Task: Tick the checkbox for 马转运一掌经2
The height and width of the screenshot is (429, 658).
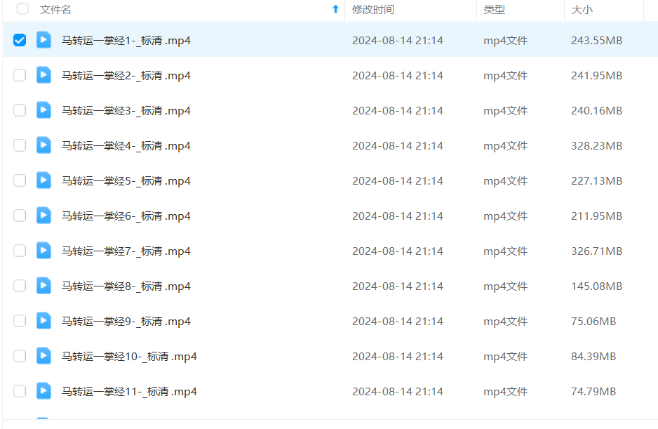Action: click(x=20, y=75)
